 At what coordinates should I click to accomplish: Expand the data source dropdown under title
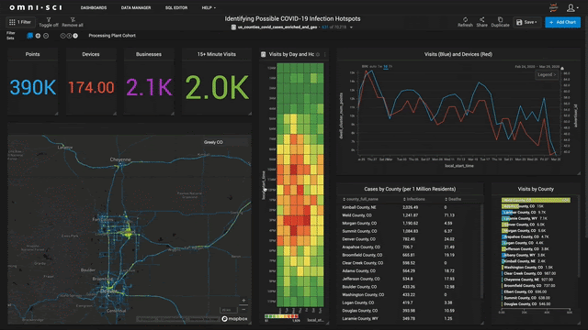(351, 27)
